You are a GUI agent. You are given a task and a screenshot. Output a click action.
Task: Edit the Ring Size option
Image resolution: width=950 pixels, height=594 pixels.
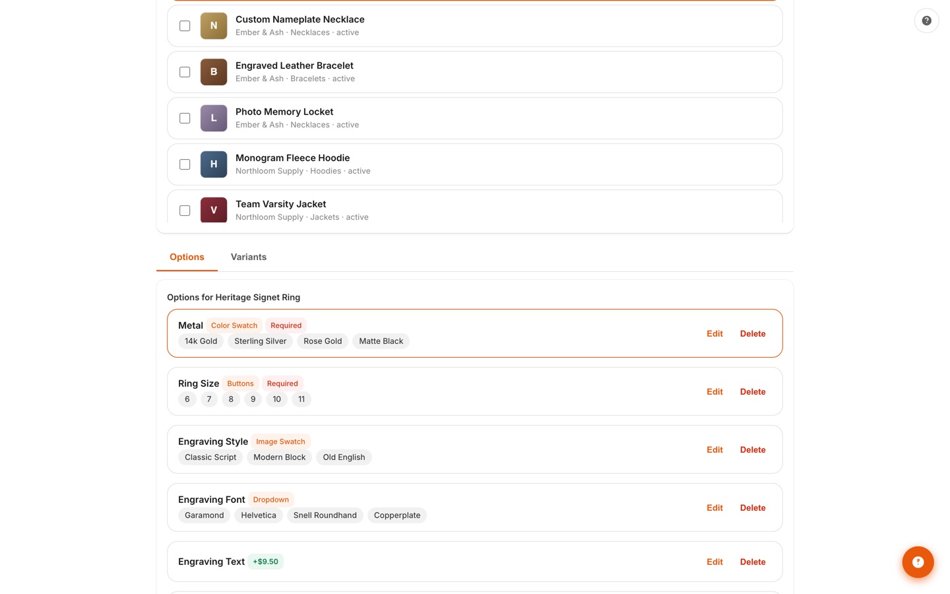pyautogui.click(x=714, y=391)
